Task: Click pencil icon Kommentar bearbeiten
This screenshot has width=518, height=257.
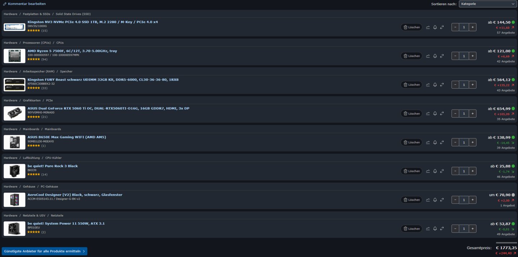Action: pos(5,4)
